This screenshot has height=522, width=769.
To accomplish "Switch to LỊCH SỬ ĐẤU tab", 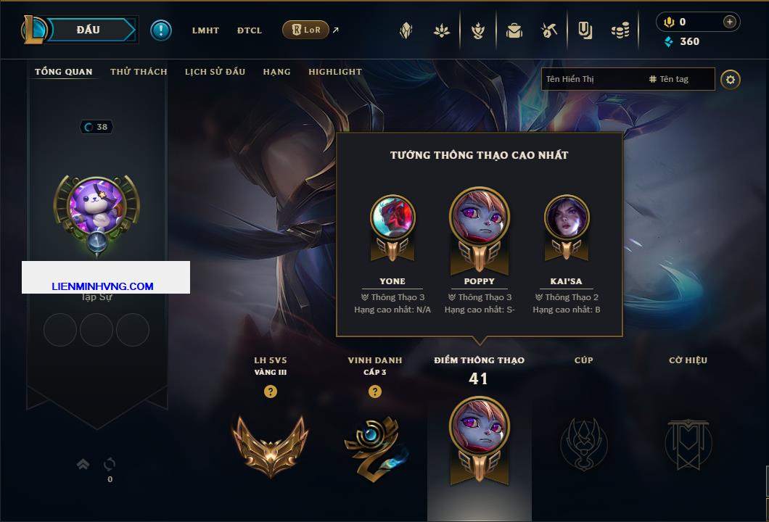I will [x=215, y=72].
